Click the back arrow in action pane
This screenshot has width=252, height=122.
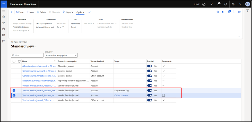click(x=12, y=12)
